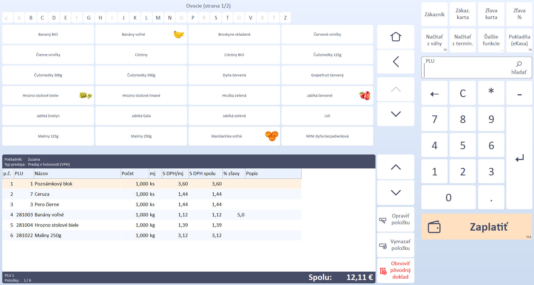Click the back arrow in product navigation
The width and height of the screenshot is (534, 285).
tap(396, 62)
